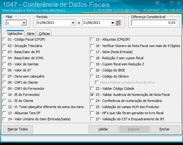The width and height of the screenshot is (183, 145).
Task: Enable 21 - Código do Gênero
Action: pos(92,76)
